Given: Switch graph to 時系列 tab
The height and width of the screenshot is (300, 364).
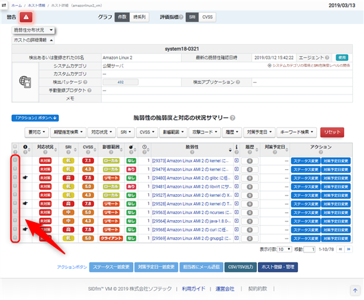Looking at the screenshot, I should point(139,17).
